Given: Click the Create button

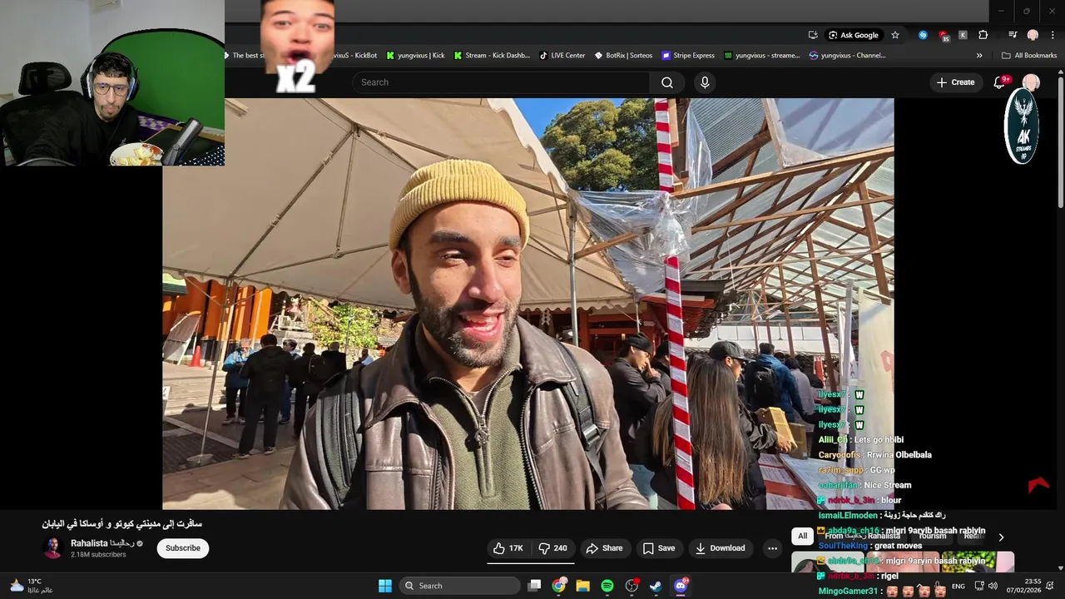Looking at the screenshot, I should [955, 82].
